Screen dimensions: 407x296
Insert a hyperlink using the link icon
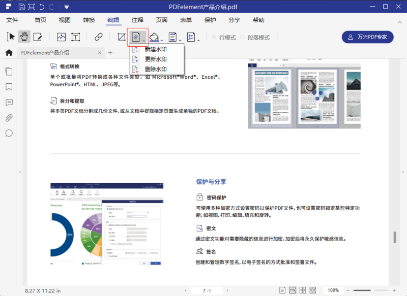pos(98,37)
